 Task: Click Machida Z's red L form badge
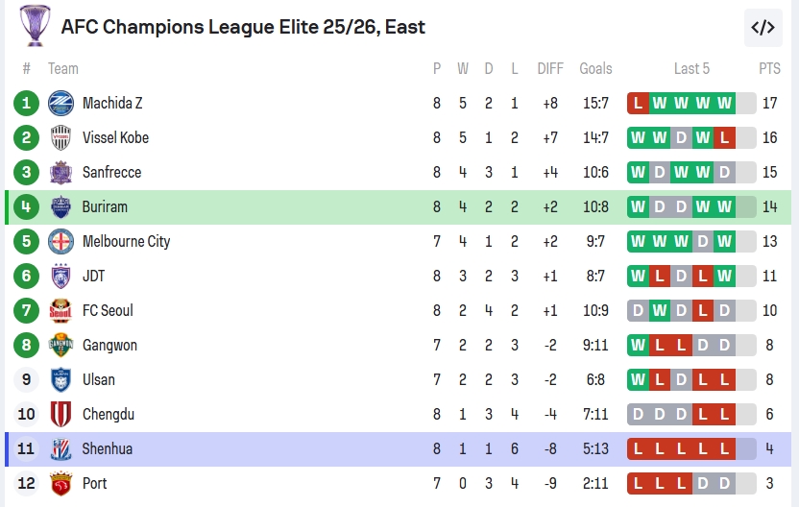point(638,103)
